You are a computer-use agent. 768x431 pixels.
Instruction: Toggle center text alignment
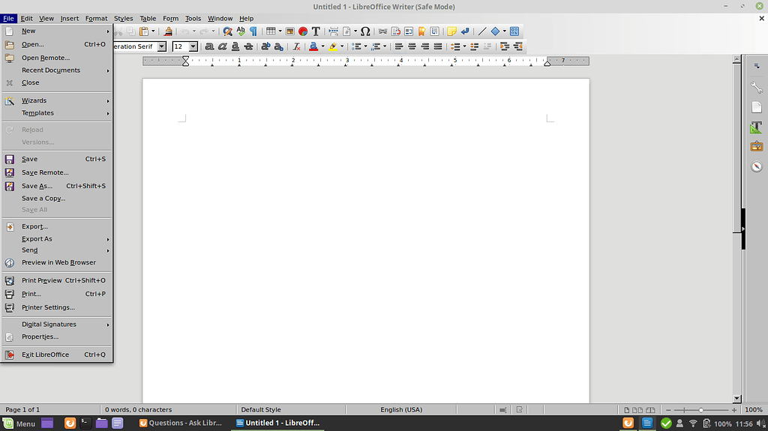412,46
